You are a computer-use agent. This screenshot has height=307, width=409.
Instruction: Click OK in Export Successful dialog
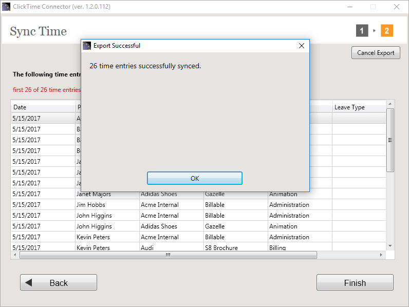[195, 178]
